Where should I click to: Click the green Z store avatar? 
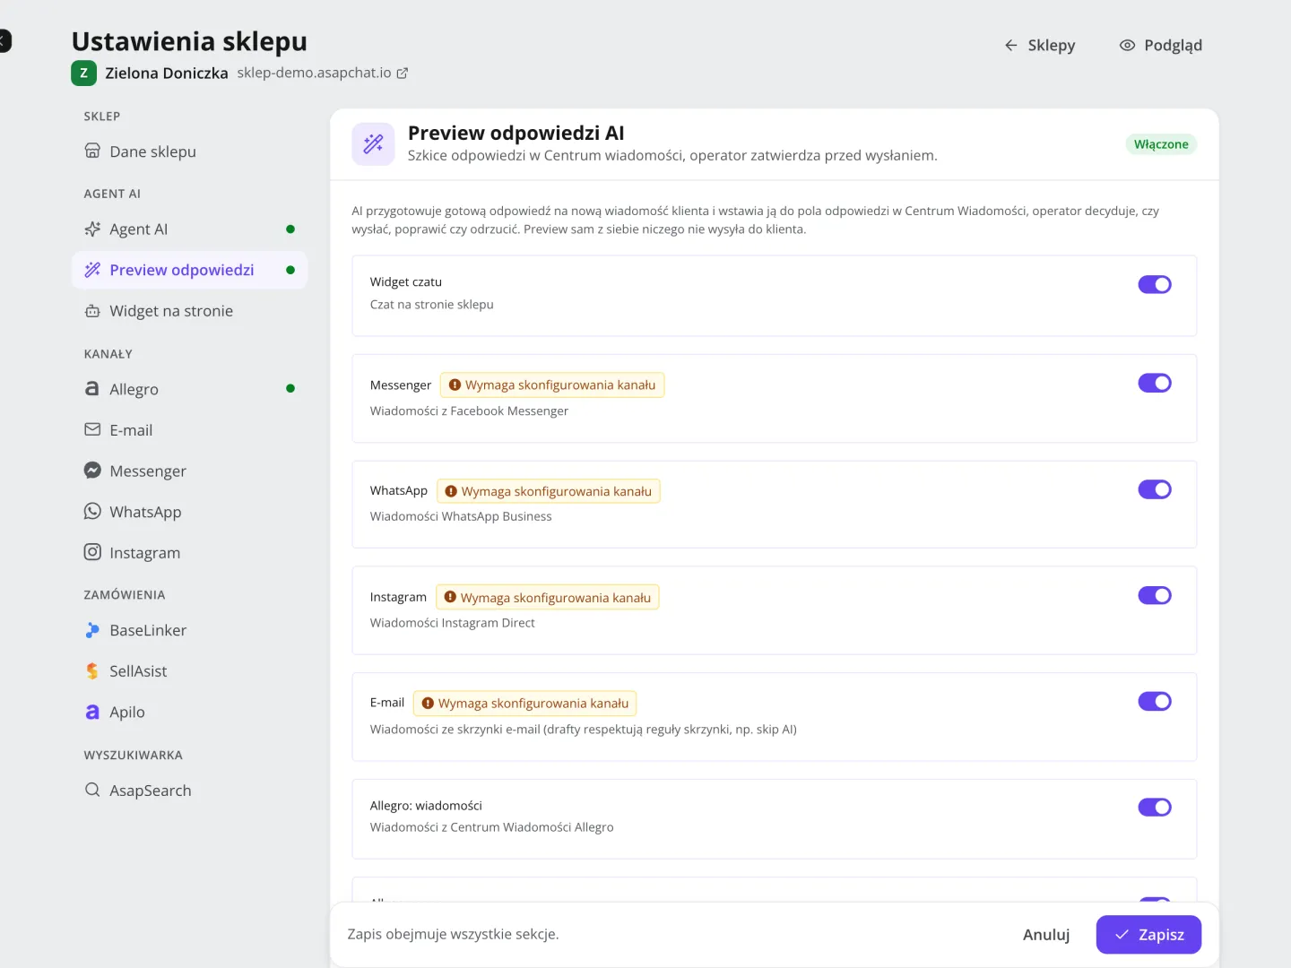coord(83,73)
